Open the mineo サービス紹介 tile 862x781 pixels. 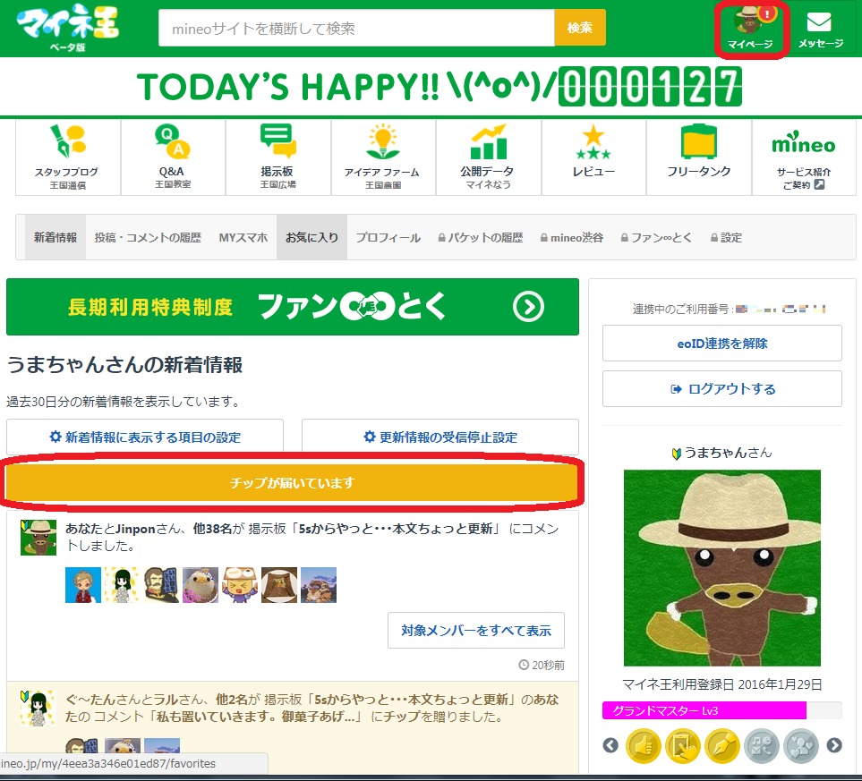click(x=803, y=157)
